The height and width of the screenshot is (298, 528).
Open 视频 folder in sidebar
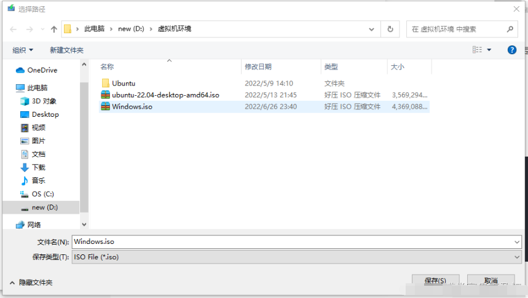[x=33, y=128]
